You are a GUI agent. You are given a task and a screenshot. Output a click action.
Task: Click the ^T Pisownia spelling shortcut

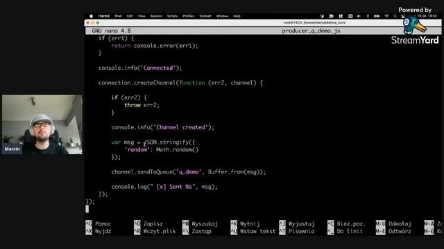click(297, 231)
